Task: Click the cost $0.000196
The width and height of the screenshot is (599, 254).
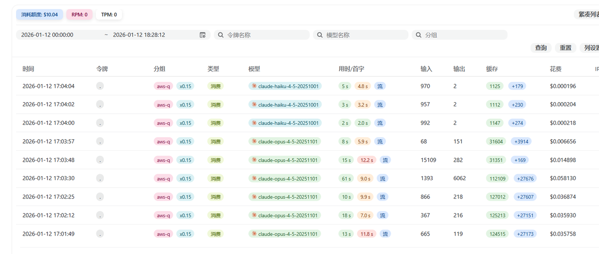Action: point(563,86)
